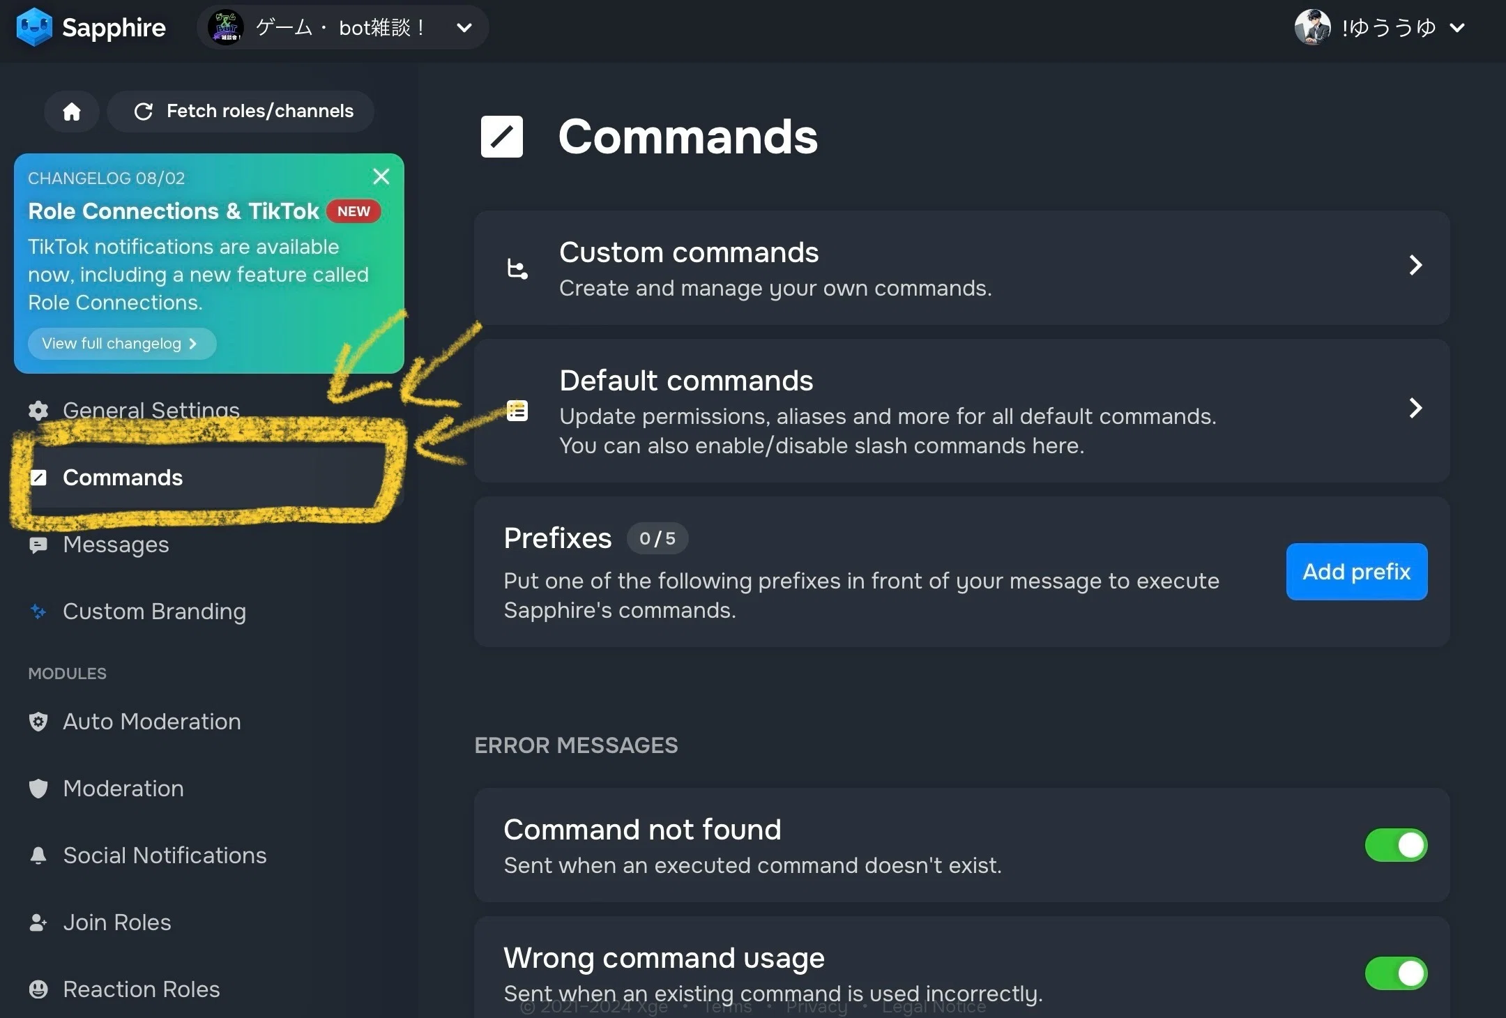
Task: Click the NEW badge in changelog
Action: pos(353,211)
